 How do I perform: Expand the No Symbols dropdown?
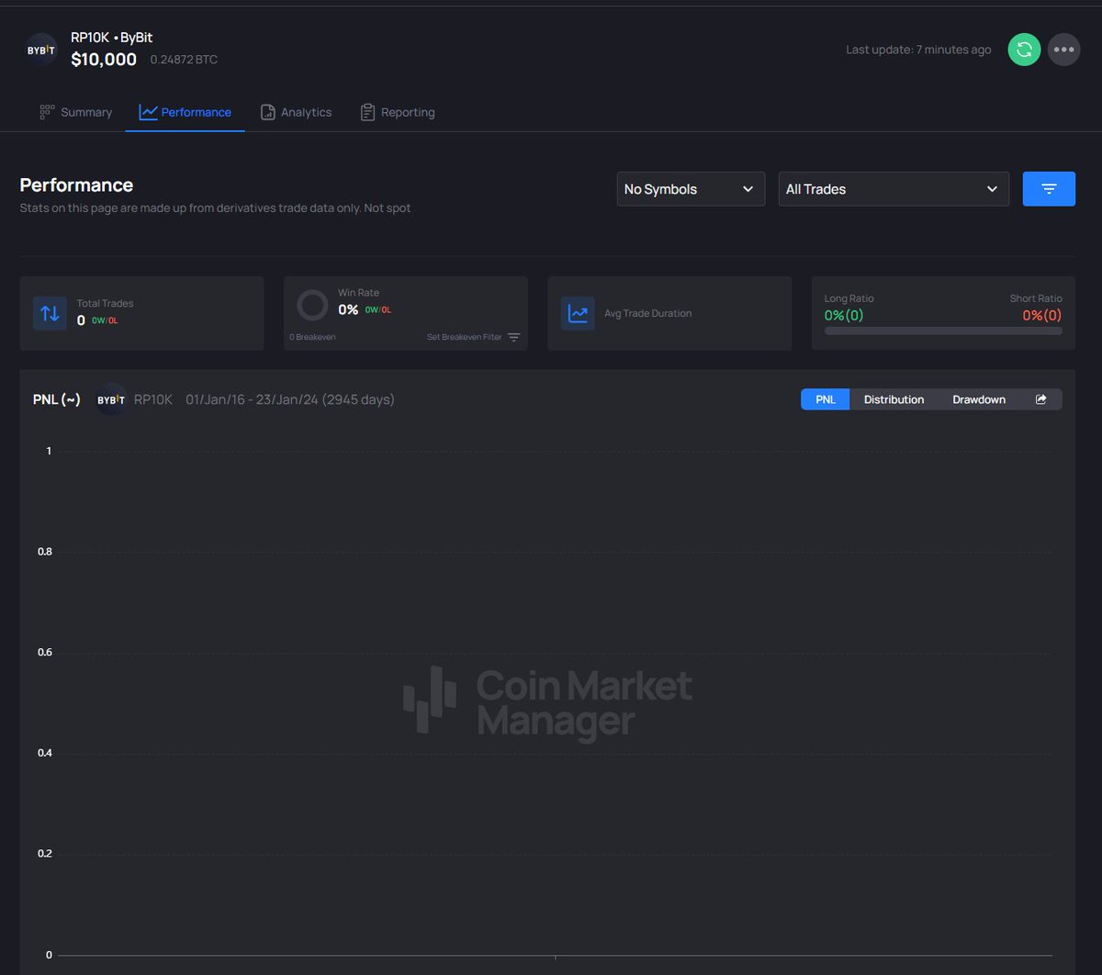(x=691, y=189)
